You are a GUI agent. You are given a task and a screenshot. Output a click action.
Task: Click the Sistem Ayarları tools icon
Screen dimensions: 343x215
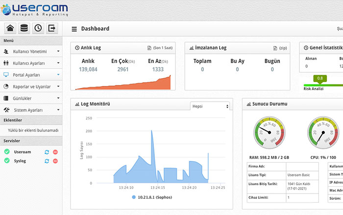point(6,110)
